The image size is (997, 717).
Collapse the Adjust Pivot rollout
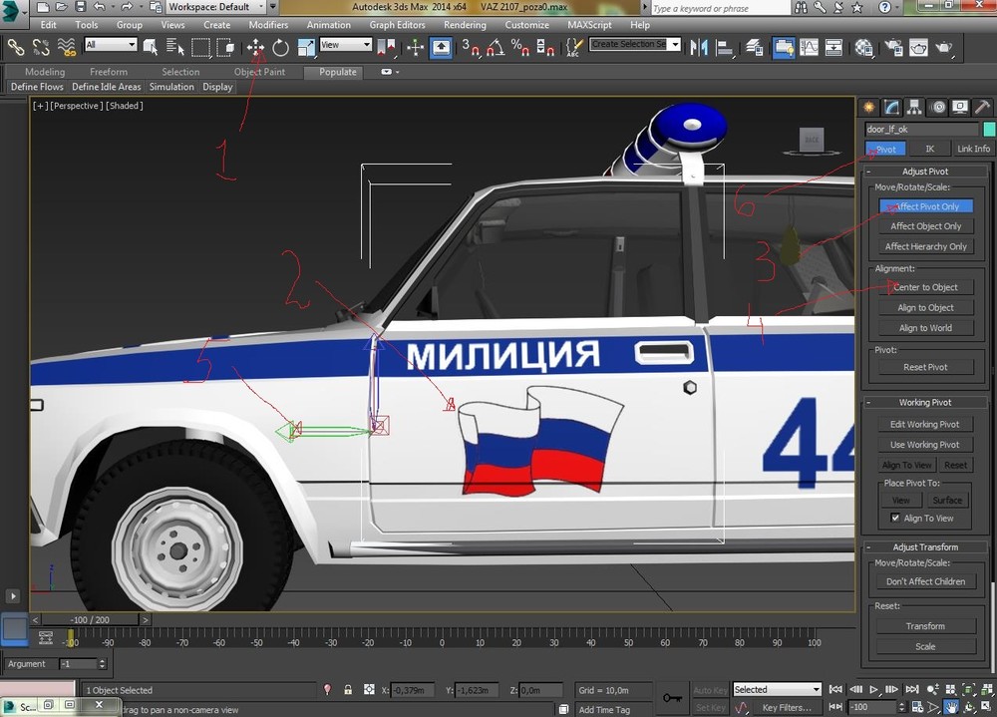[925, 172]
